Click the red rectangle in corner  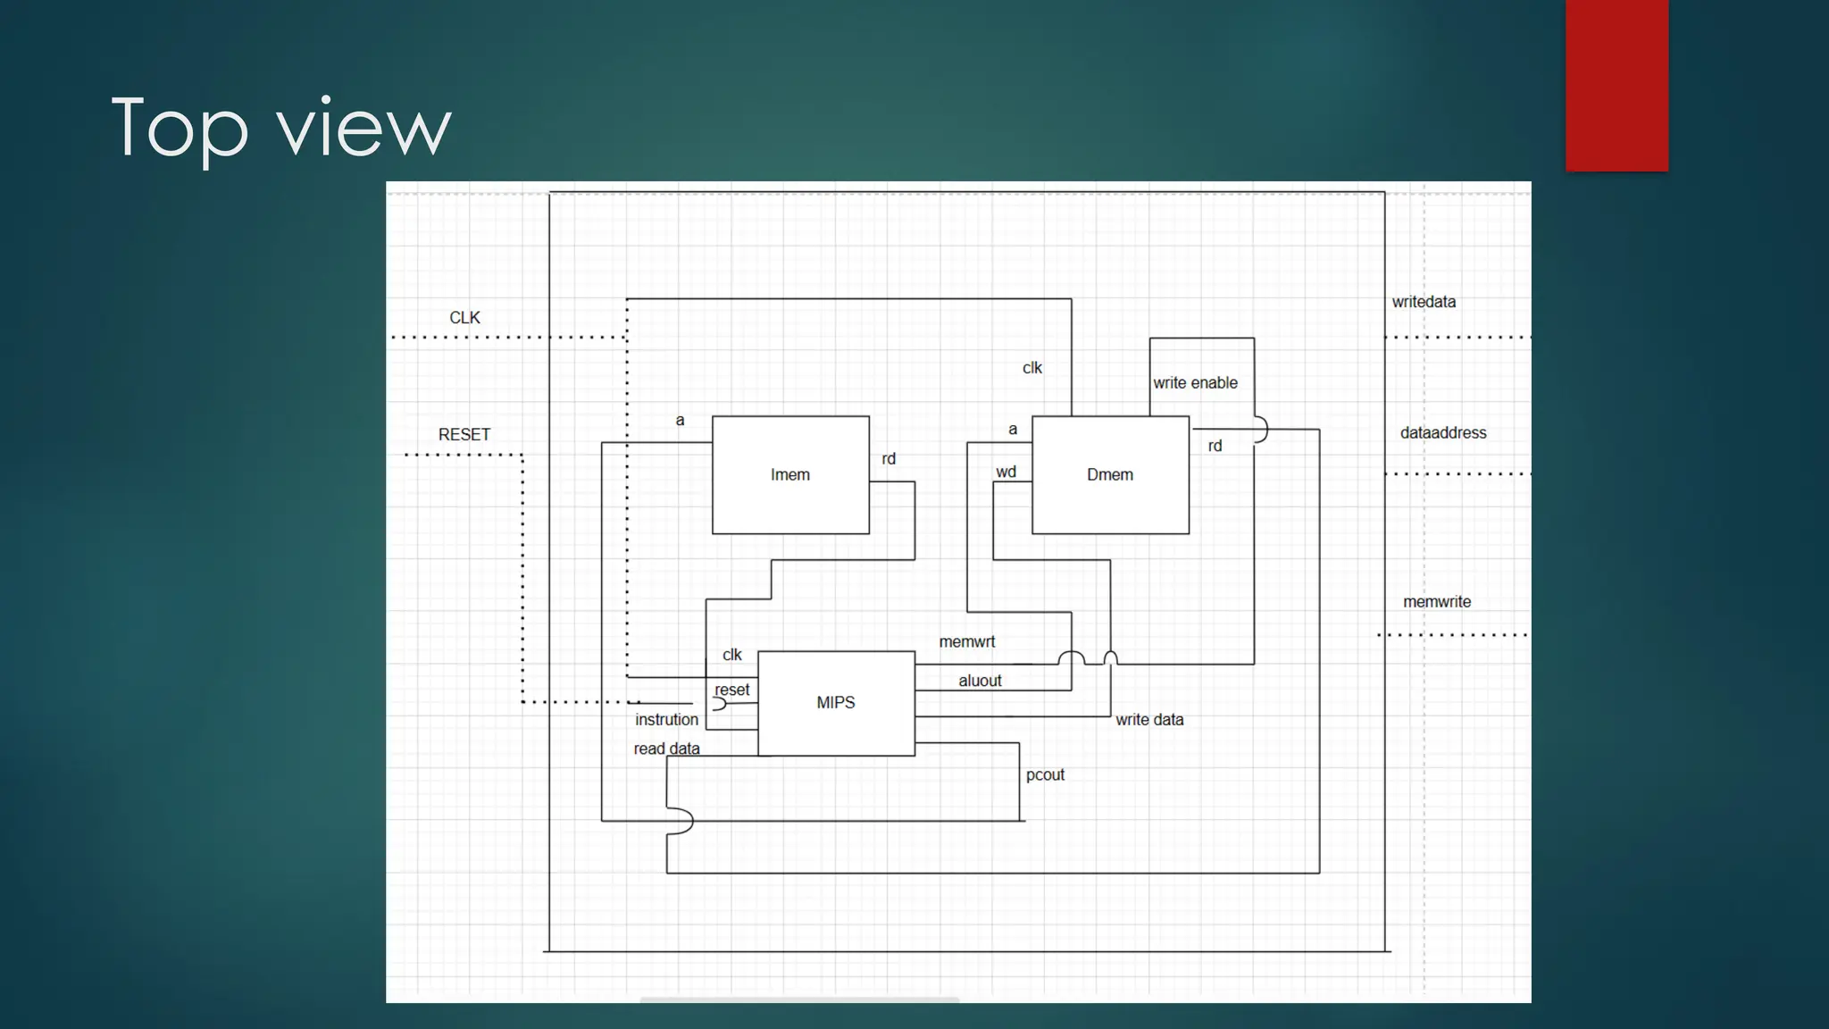tap(1616, 85)
